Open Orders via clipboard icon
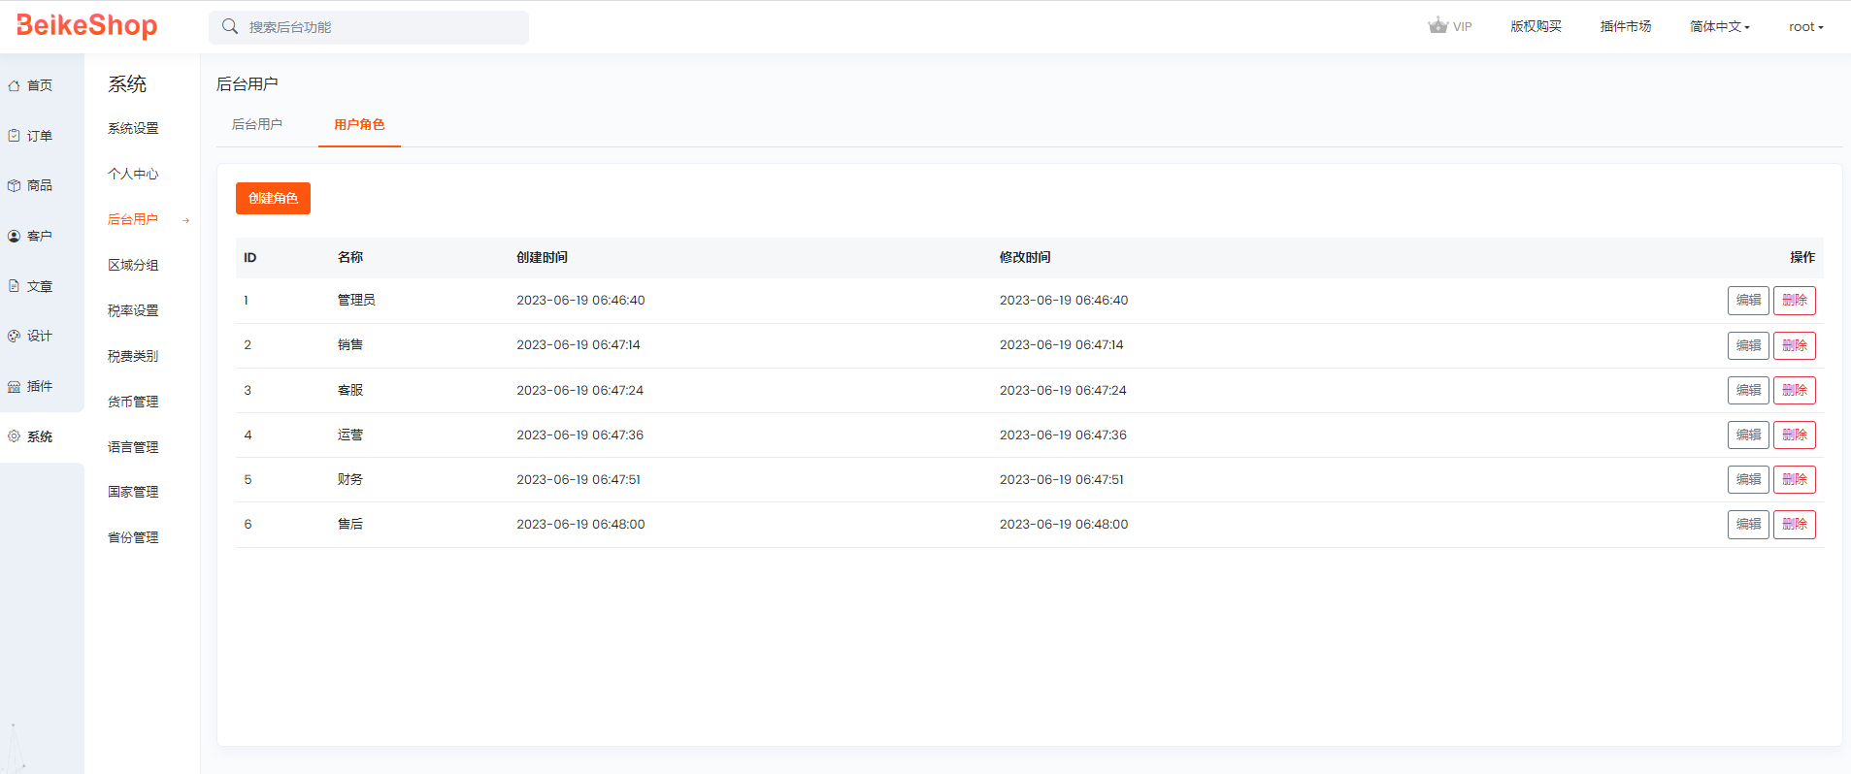Screen dimensions: 1851x774 coord(15,136)
